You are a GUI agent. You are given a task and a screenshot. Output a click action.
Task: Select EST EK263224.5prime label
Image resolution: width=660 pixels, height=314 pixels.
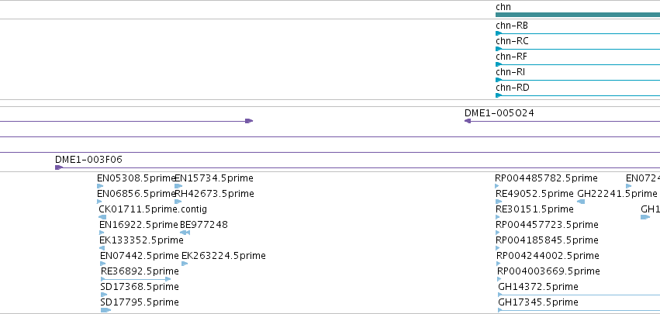click(x=223, y=257)
